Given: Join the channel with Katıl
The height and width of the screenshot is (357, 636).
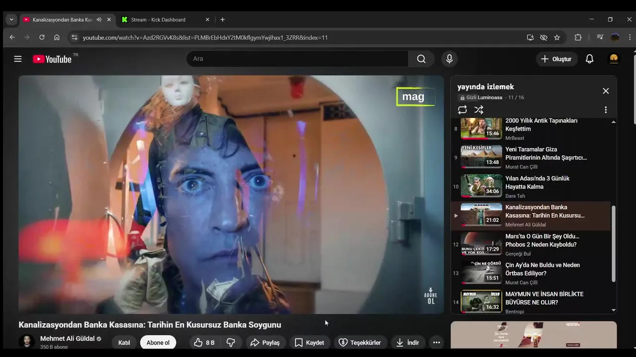Looking at the screenshot, I should point(124,343).
